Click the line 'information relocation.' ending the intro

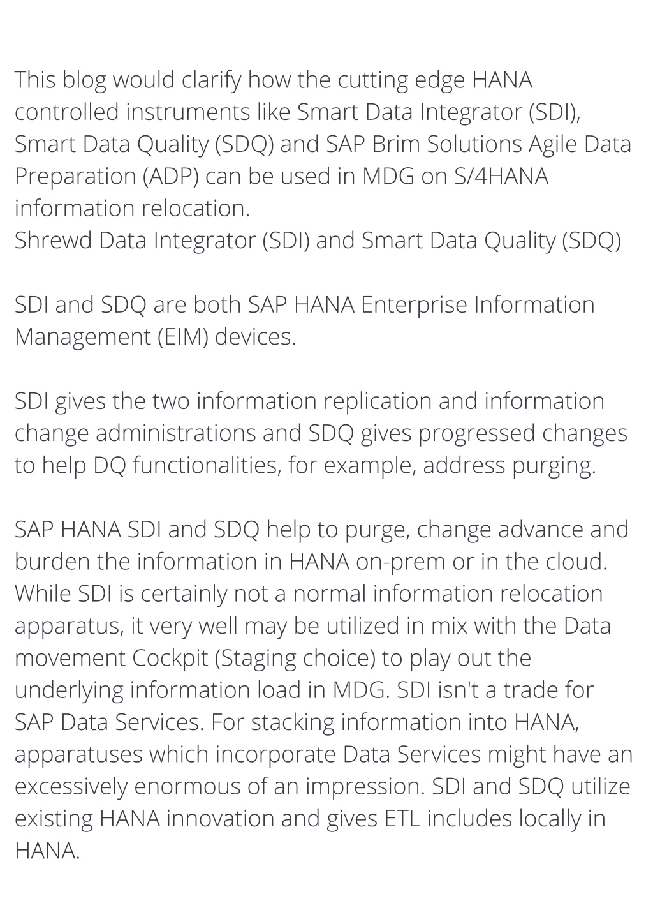[x=132, y=208]
